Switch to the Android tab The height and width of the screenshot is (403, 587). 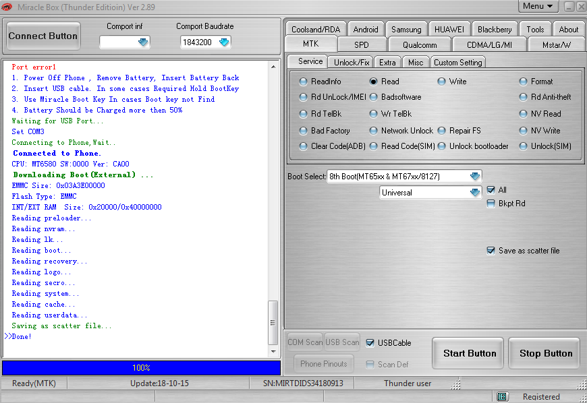366,29
